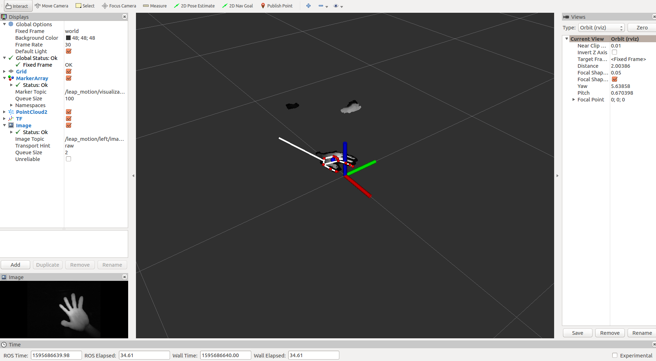
Task: Click the ROS Time input field
Action: tap(56, 355)
